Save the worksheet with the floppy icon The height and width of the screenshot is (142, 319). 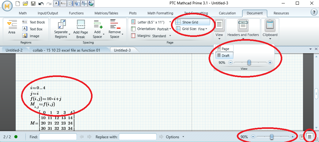coord(33,3)
